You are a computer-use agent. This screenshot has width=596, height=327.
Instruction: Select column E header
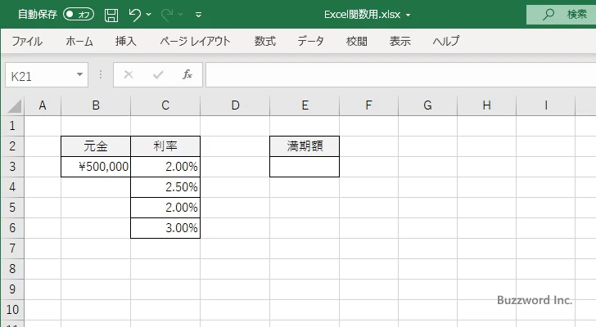click(305, 105)
